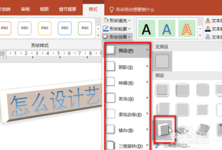Click the ruler indent marker

(x=5, y=55)
